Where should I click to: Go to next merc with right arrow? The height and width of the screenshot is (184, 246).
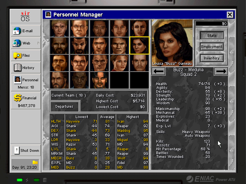coord(221,71)
